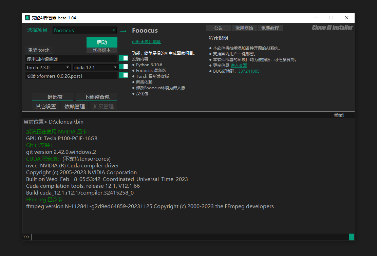
Task: Open the 进入查看 more info link
Action: coord(239,66)
